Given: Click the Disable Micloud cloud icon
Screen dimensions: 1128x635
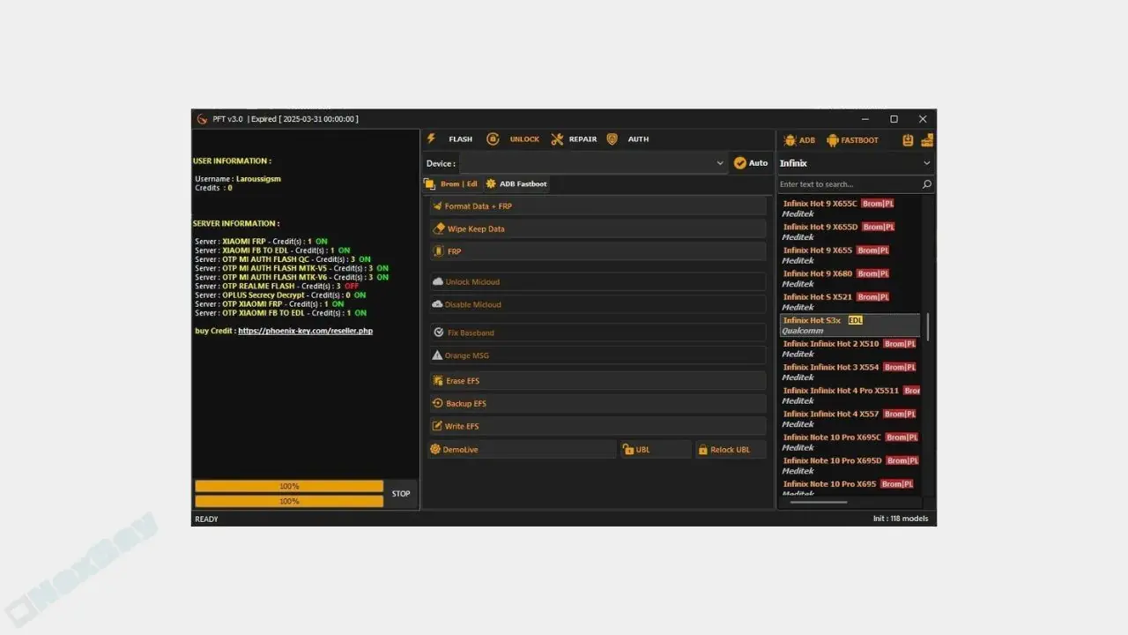Looking at the screenshot, I should (x=437, y=304).
